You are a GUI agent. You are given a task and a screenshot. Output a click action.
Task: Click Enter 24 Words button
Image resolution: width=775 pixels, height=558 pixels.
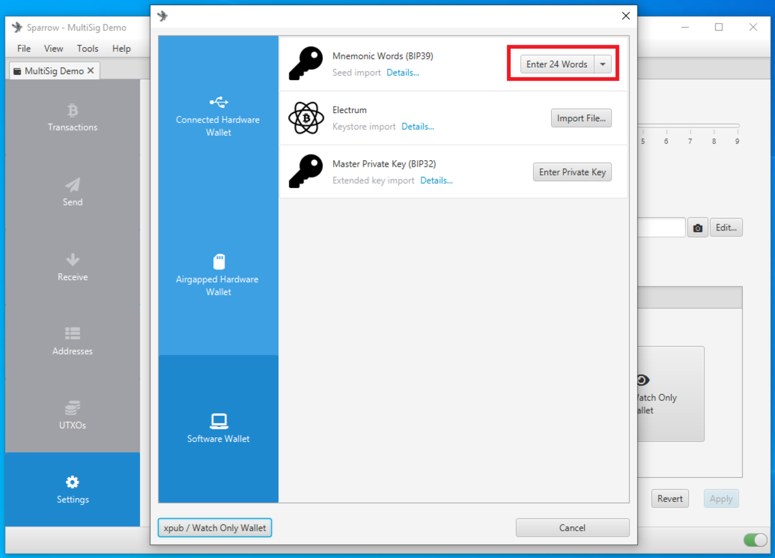[557, 64]
